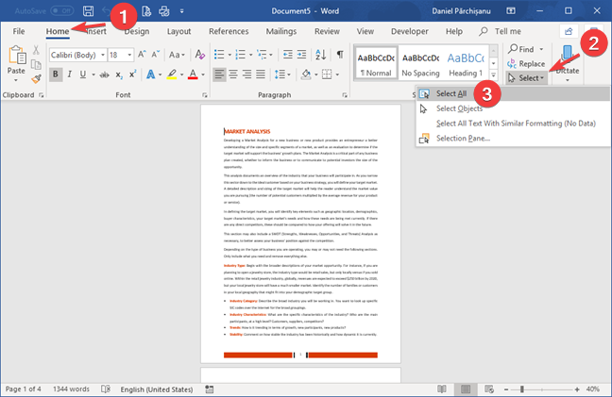
Task: Expand the Styles gallery More arrow
Action: (x=493, y=74)
